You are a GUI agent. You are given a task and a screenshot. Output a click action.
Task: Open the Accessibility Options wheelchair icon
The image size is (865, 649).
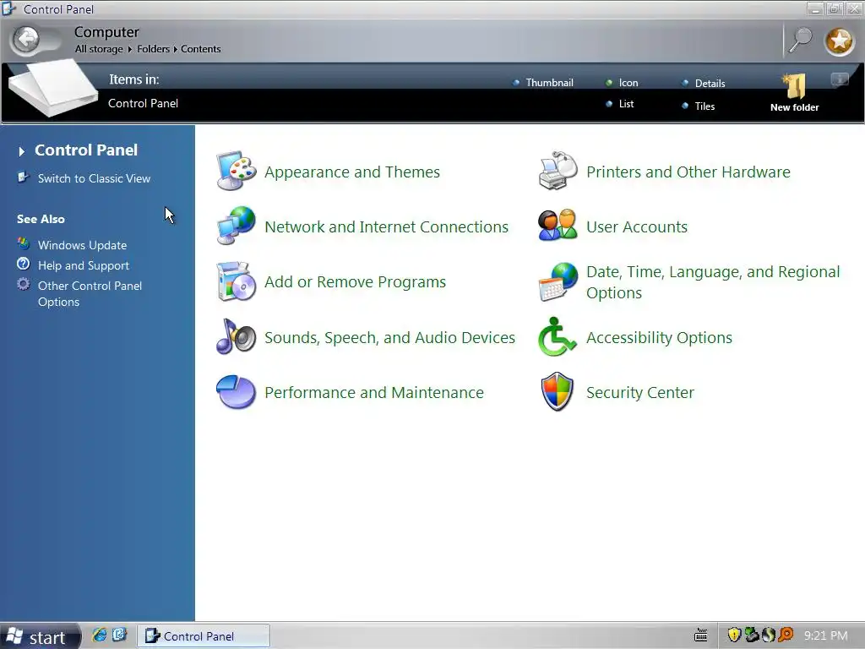coord(557,336)
